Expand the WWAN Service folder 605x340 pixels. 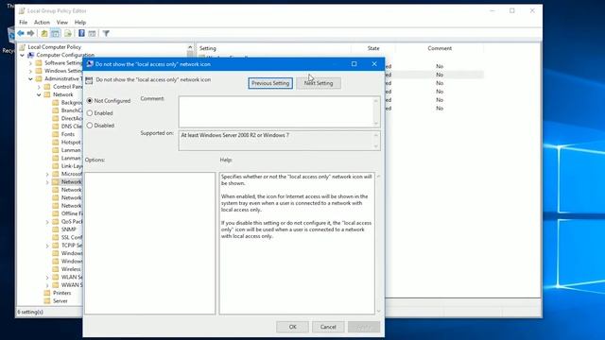47,285
